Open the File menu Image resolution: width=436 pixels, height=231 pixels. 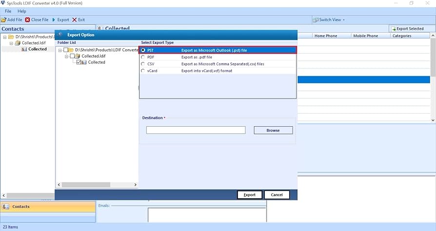tap(8, 11)
